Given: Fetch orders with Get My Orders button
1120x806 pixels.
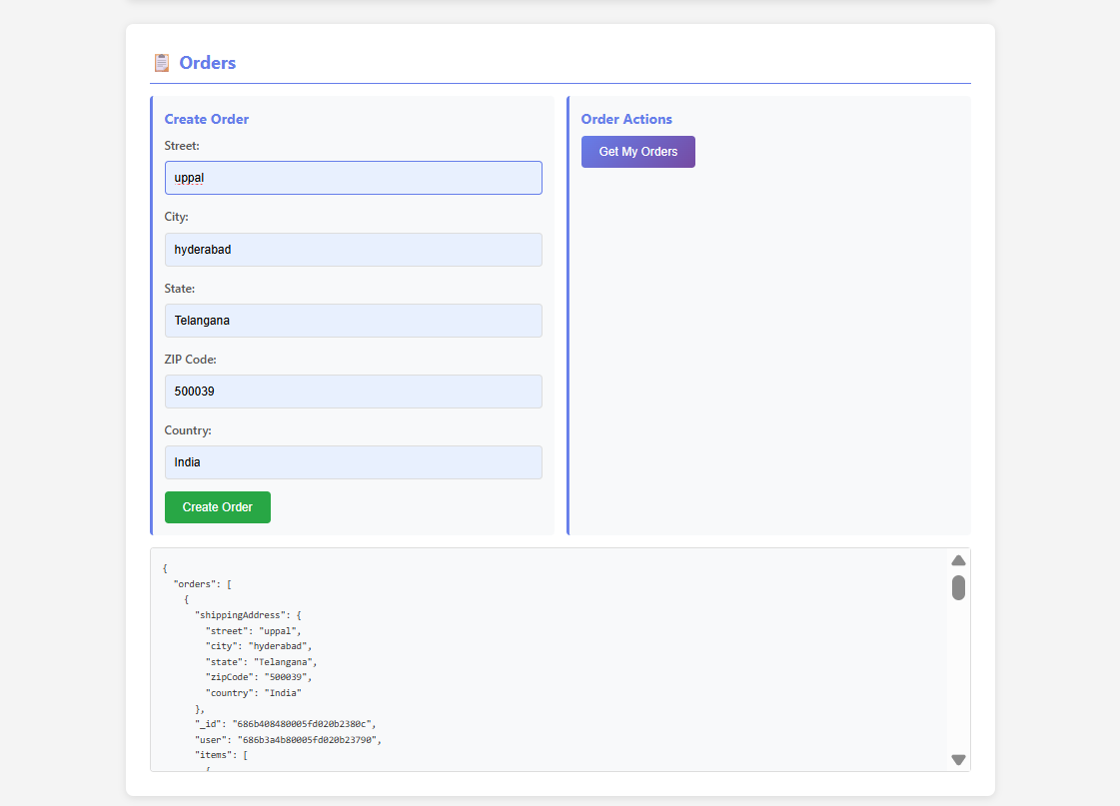Looking at the screenshot, I should [637, 152].
